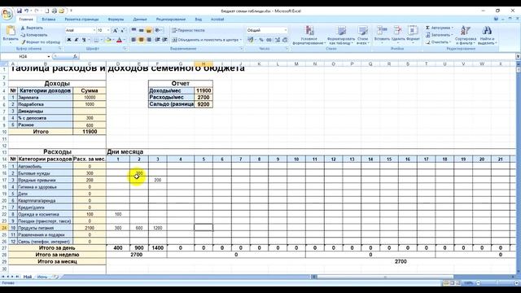This screenshot has height=293, width=521.
Task: Open Sort and Filter (Сортировка и фильтр)
Action: [x=466, y=35]
